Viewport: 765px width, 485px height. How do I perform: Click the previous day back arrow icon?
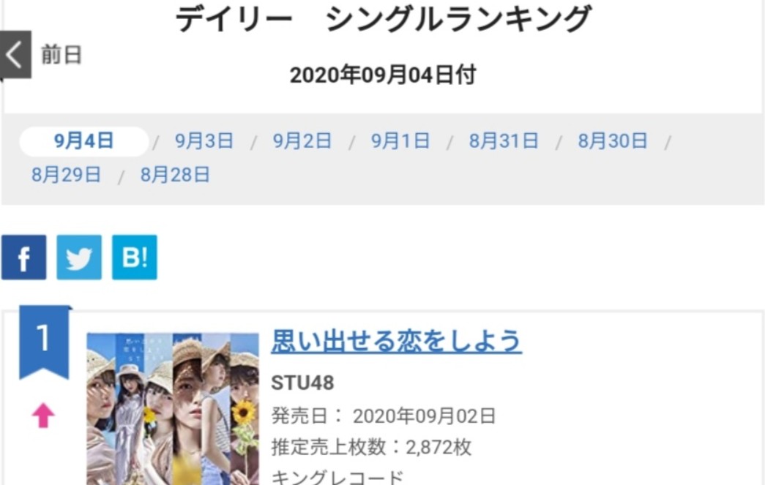click(15, 55)
